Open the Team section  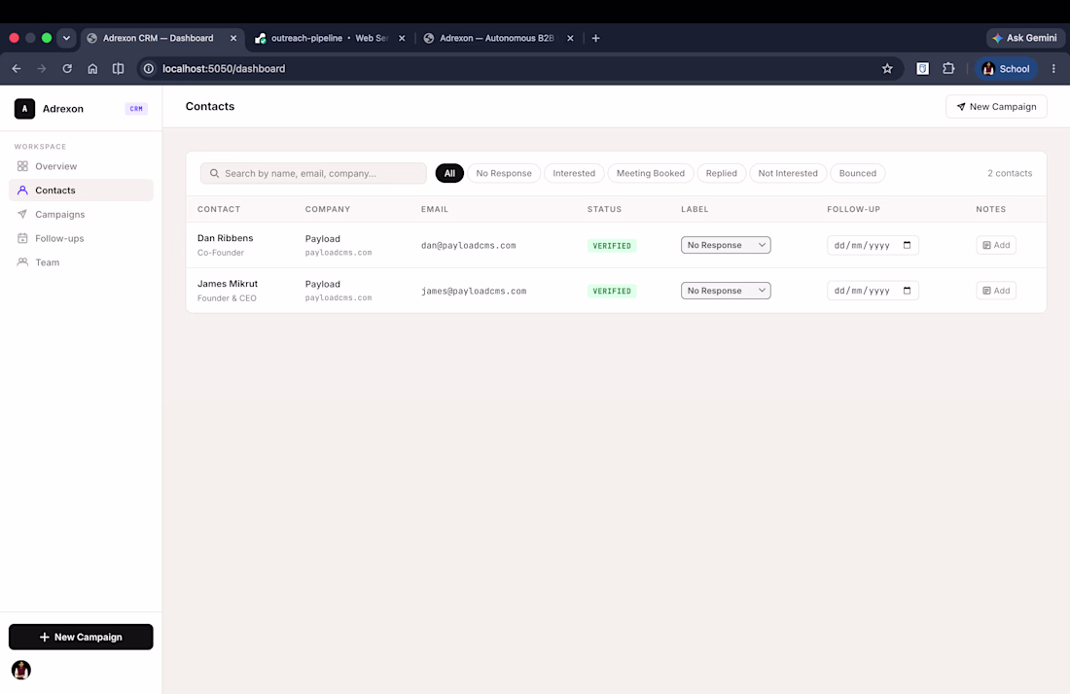[81, 261]
